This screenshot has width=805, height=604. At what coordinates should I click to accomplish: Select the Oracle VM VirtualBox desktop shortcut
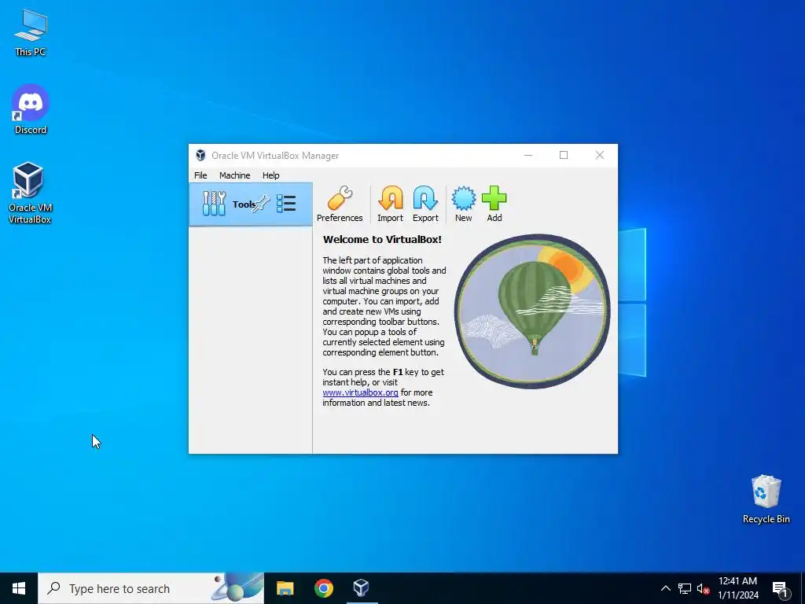coord(30,193)
